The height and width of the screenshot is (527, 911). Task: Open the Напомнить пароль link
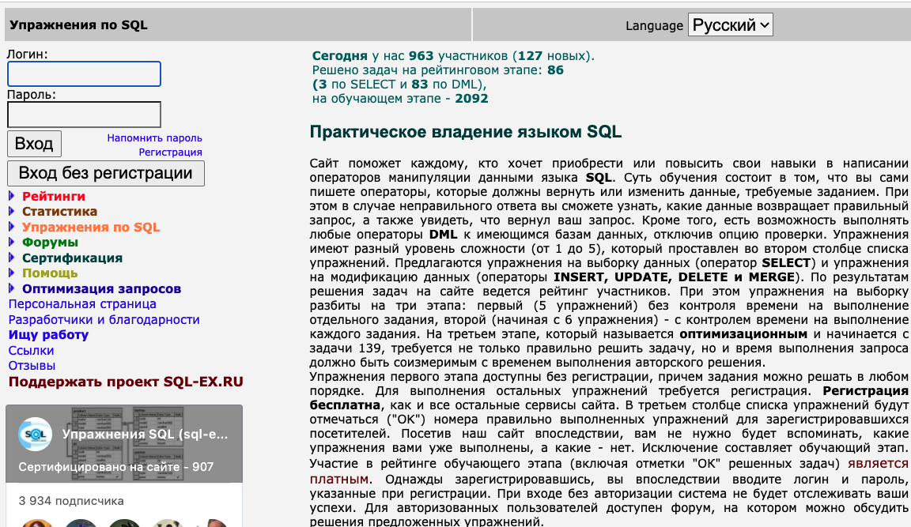coord(154,138)
